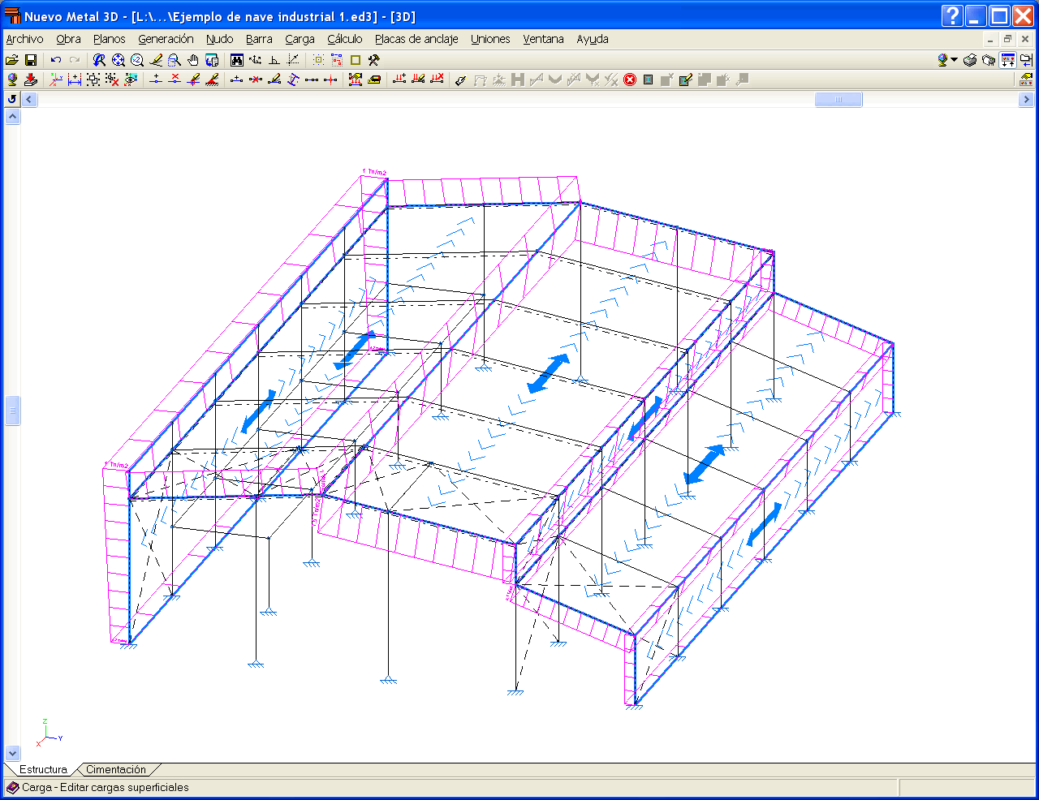Open the Uniones menu
This screenshot has height=800, width=1039.
pos(490,39)
